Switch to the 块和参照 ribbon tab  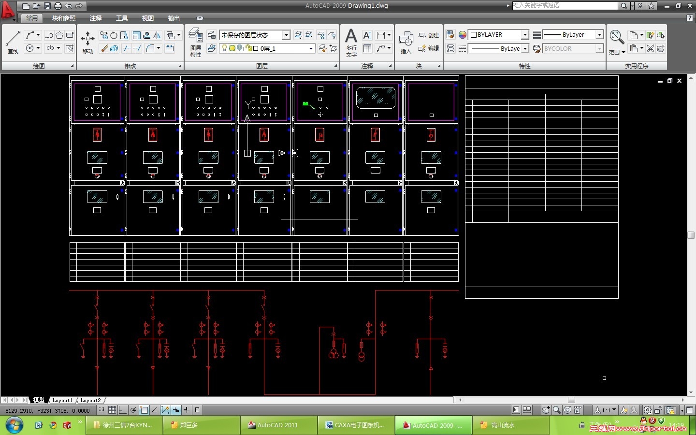pyautogui.click(x=64, y=18)
